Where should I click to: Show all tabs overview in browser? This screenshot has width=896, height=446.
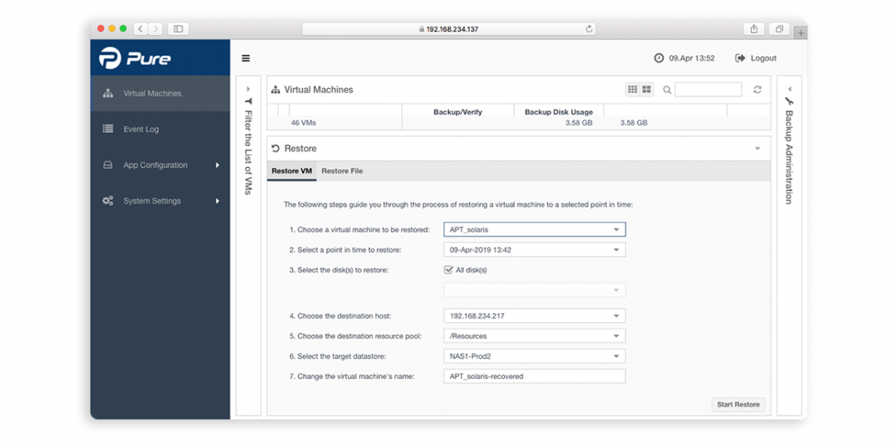tap(779, 29)
